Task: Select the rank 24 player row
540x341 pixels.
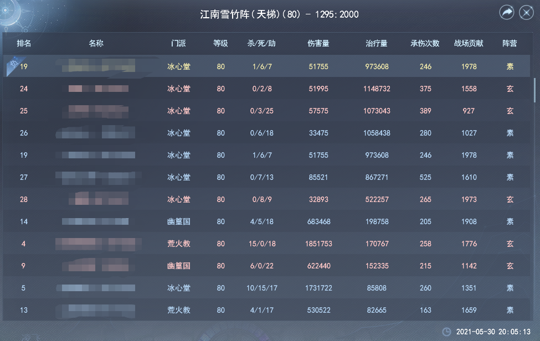Action: 266,89
